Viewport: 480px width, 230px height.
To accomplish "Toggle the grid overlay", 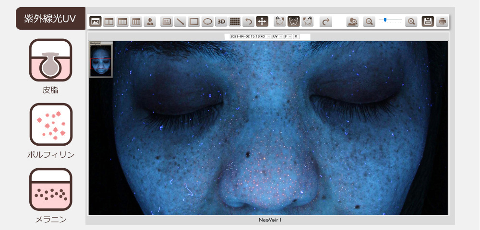I will click(x=234, y=22).
